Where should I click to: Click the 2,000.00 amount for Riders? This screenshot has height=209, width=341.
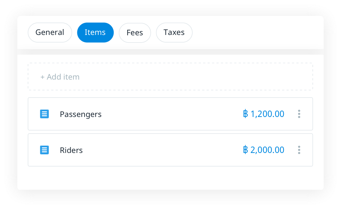267,150
